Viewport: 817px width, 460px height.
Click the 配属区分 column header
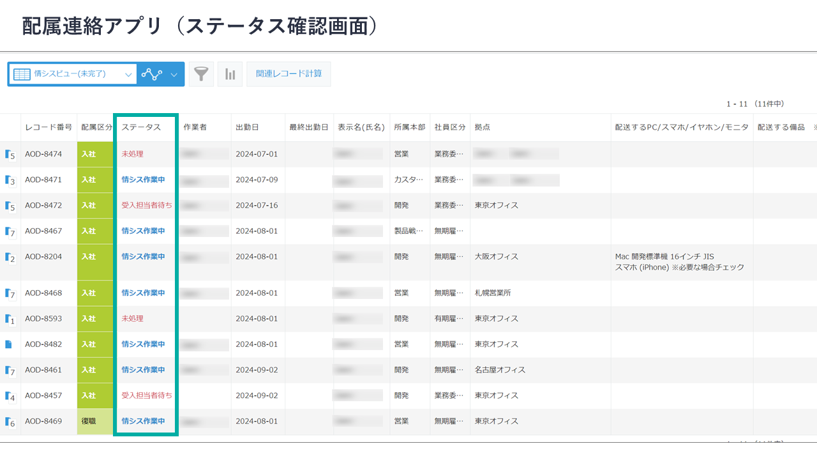pyautogui.click(x=96, y=128)
